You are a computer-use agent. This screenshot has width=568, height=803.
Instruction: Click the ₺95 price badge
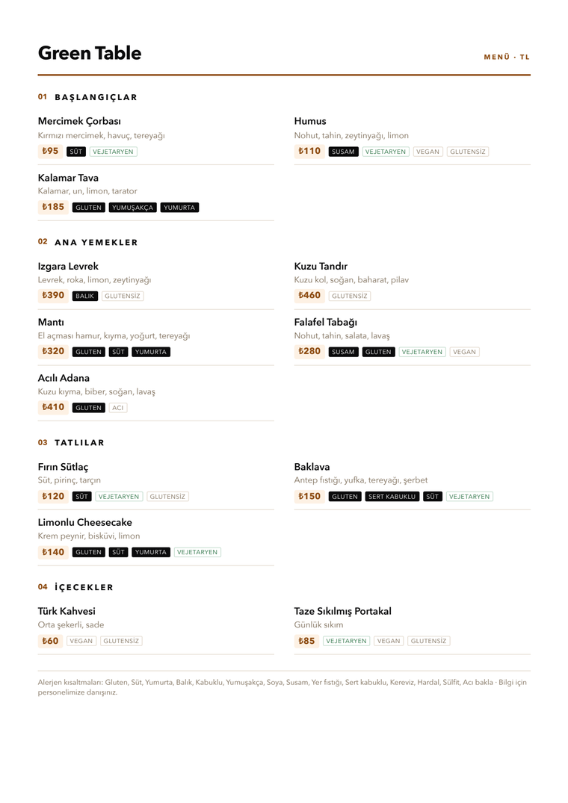coord(50,151)
